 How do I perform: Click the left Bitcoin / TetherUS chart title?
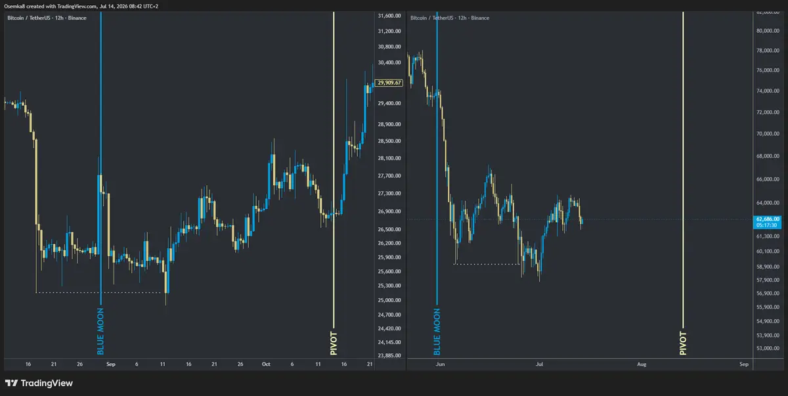coord(47,18)
